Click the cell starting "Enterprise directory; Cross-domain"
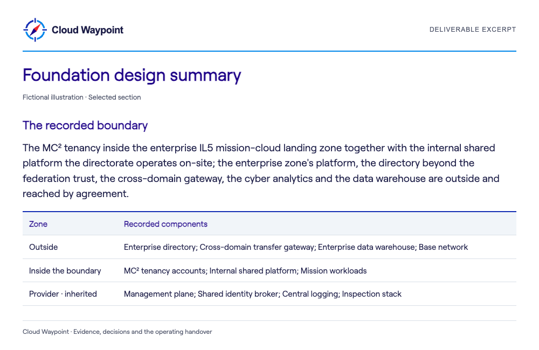 pos(295,247)
